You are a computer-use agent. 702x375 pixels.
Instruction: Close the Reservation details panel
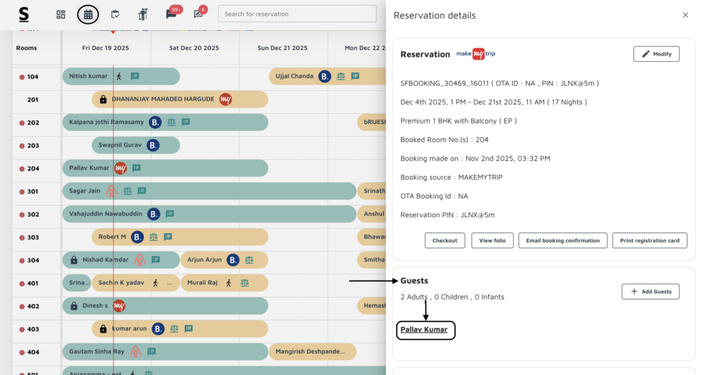coord(685,15)
